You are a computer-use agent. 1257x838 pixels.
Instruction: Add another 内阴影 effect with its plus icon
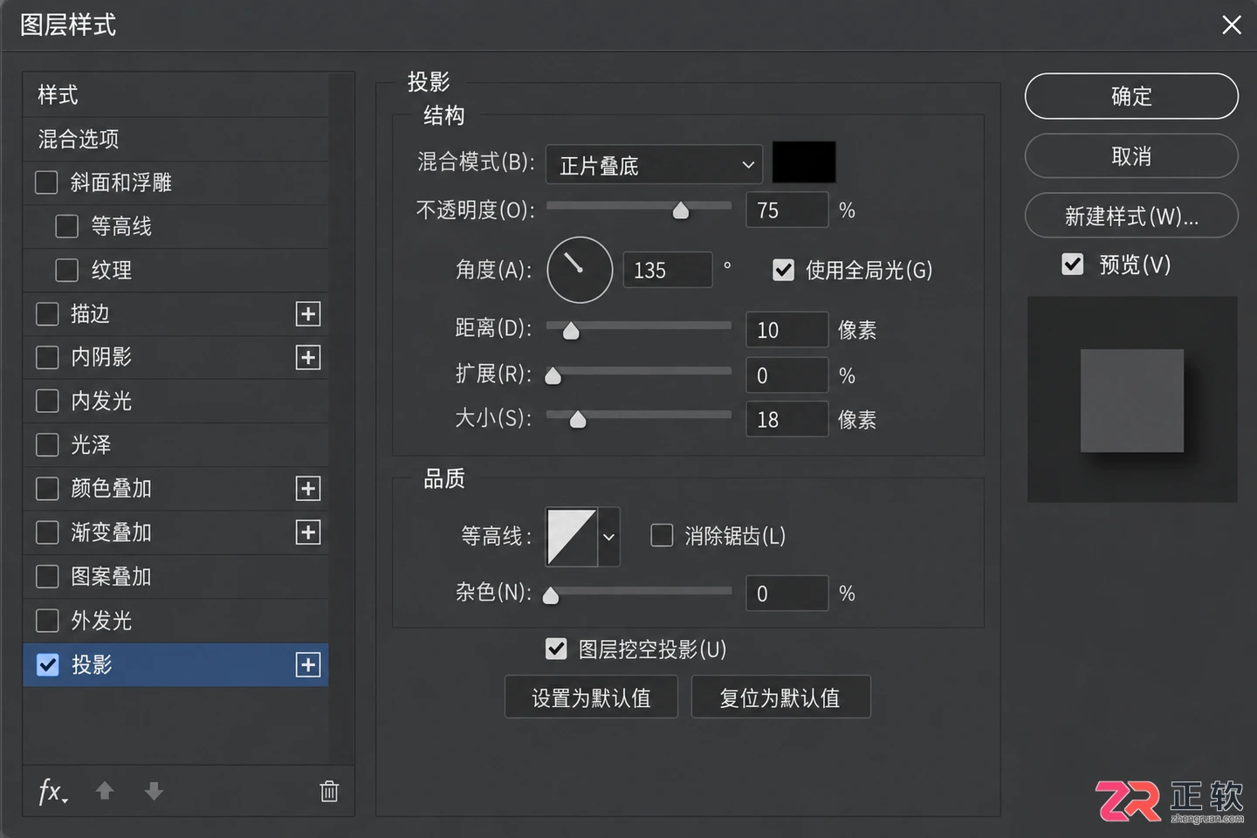[x=308, y=357]
